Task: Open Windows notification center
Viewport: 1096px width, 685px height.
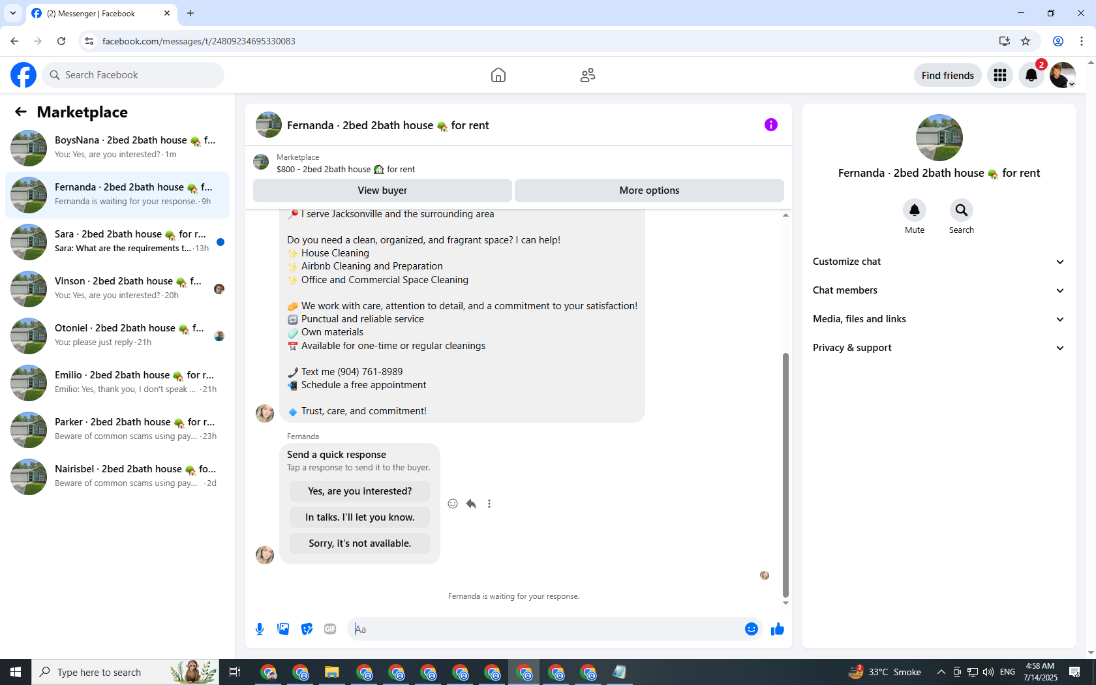Action: coord(1074,672)
